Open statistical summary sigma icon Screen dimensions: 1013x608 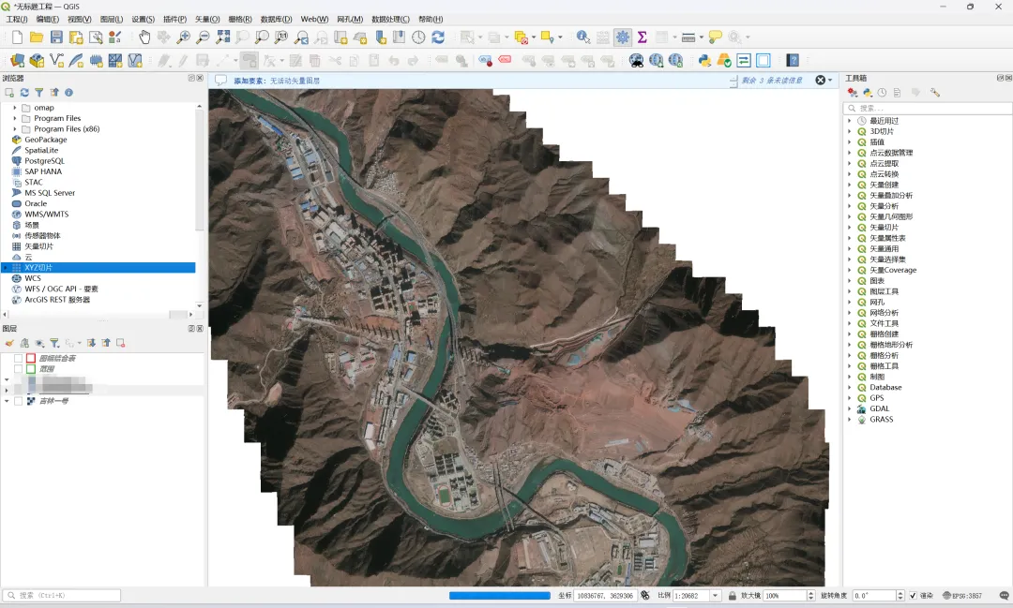643,37
